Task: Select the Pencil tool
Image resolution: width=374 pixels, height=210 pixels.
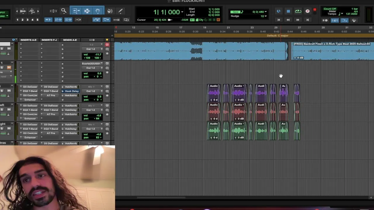Action: (x=120, y=11)
